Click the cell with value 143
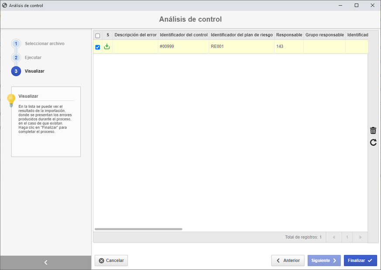This screenshot has height=270, width=381. point(289,47)
